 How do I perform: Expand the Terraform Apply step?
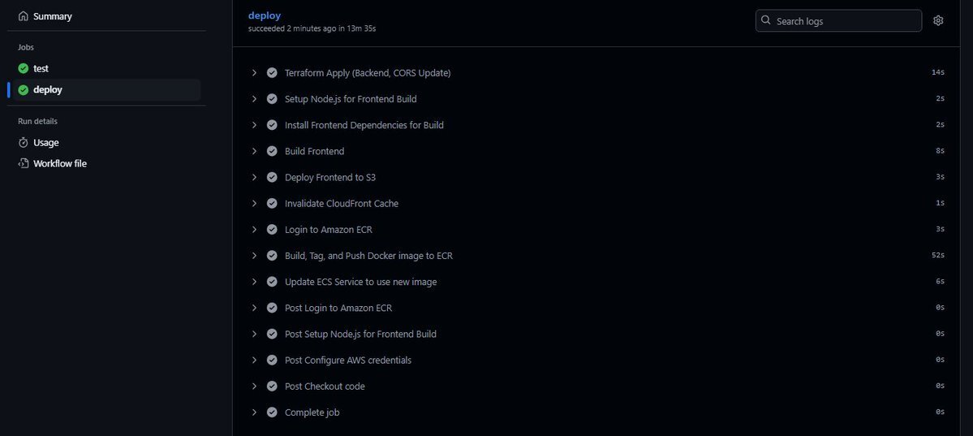pos(254,73)
